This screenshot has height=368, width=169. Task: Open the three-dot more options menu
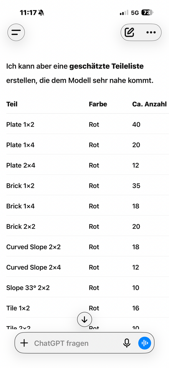click(x=151, y=32)
